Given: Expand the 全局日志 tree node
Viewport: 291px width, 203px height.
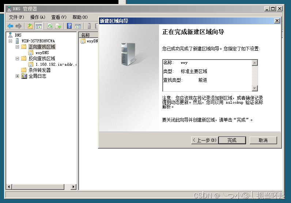Looking at the screenshot, I should (17, 76).
